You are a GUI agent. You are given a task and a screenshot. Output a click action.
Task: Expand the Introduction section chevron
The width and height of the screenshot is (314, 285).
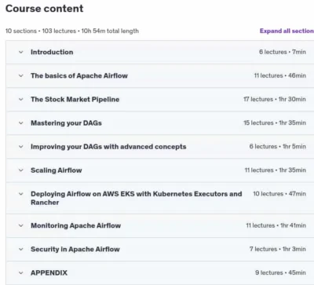[x=21, y=52]
